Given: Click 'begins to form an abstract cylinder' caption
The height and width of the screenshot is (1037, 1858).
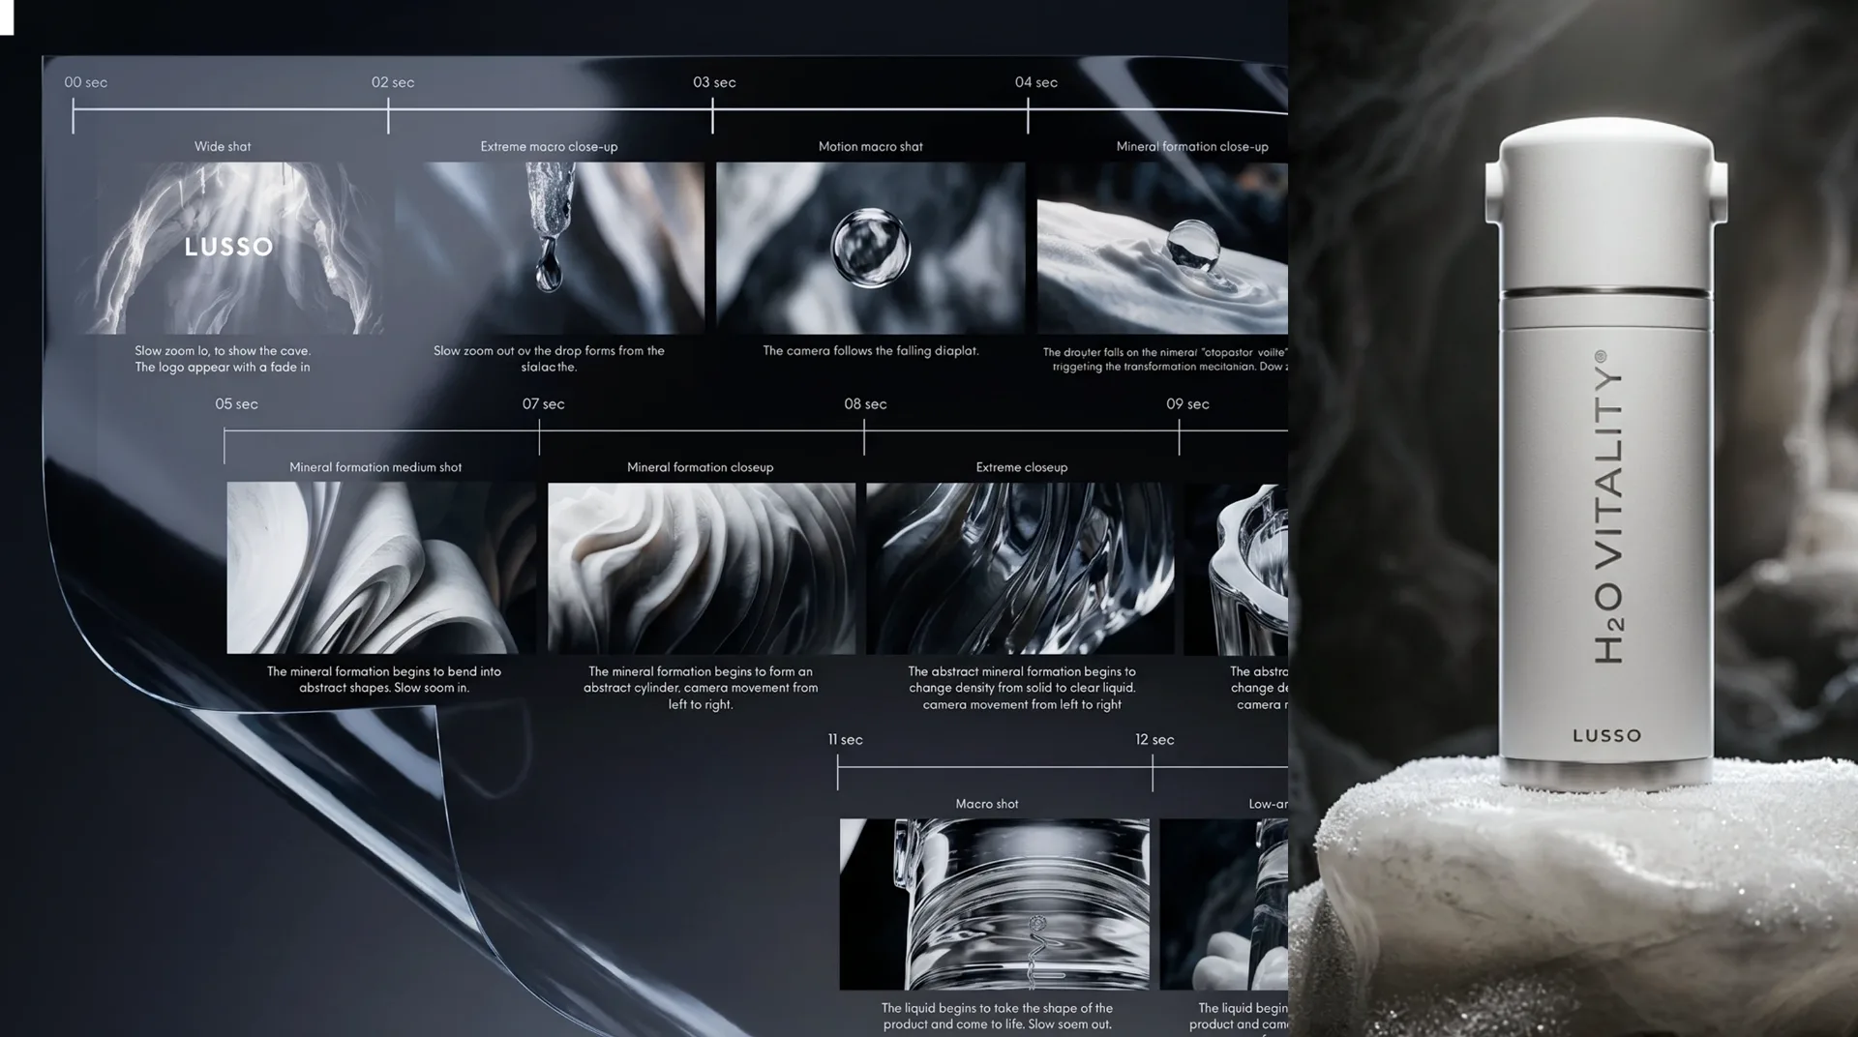Looking at the screenshot, I should pos(701,687).
